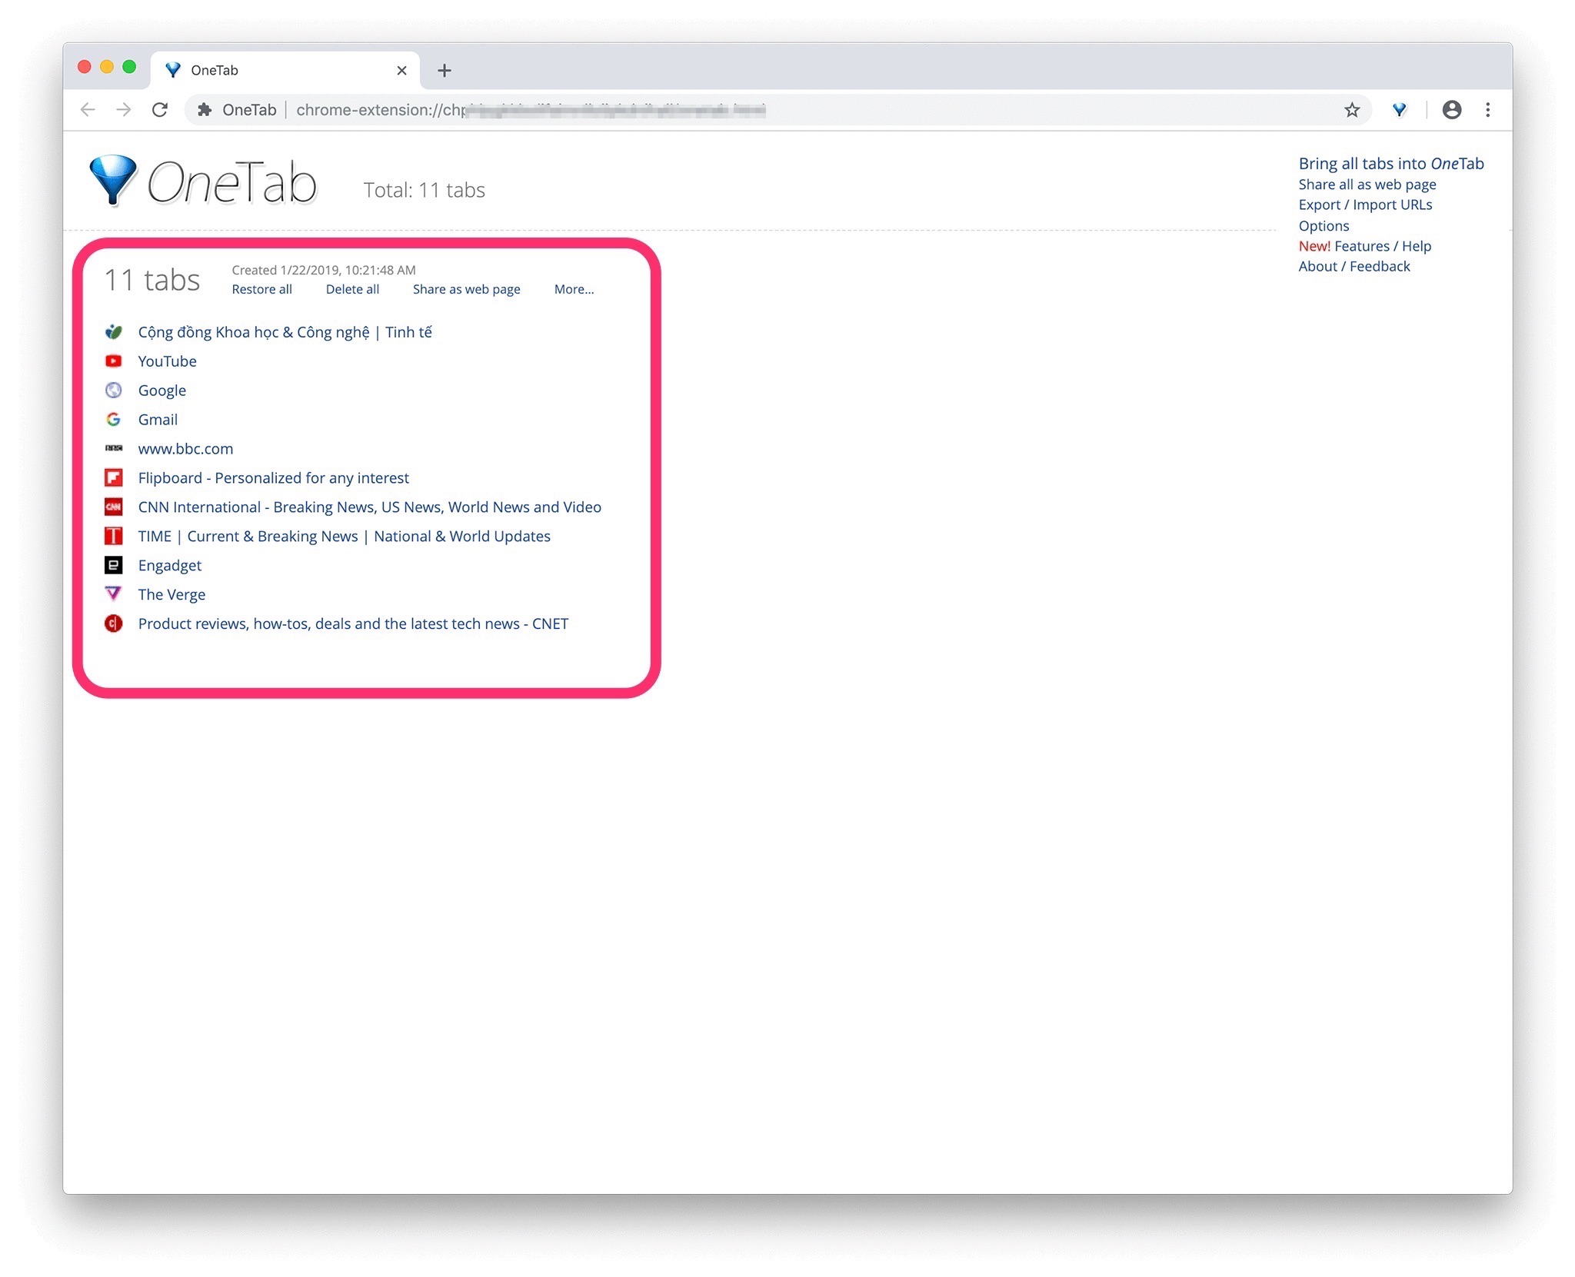Click New! Features / Help
The height and width of the screenshot is (1277, 1575).
click(1365, 246)
